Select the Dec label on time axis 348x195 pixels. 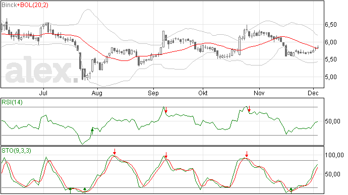313,93
